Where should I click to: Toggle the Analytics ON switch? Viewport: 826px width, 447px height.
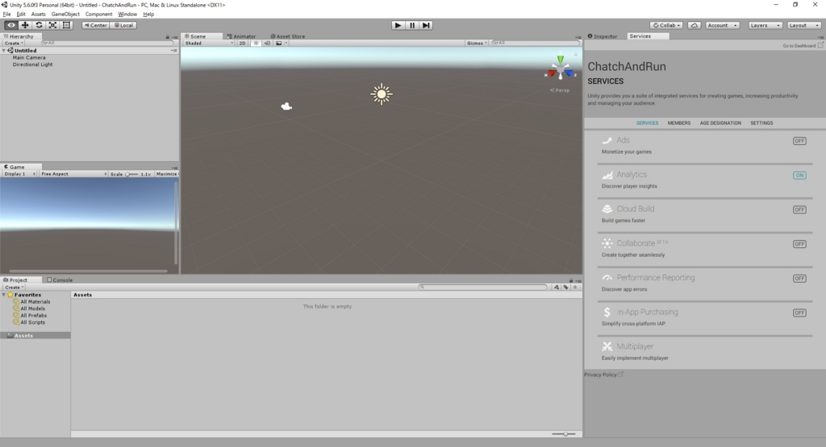[799, 175]
